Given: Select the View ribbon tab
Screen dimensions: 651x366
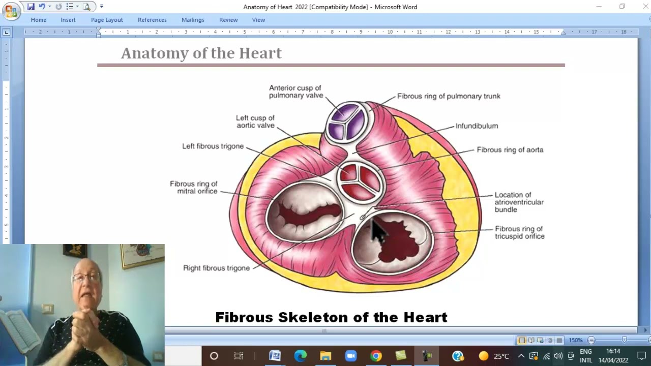Looking at the screenshot, I should [x=258, y=20].
